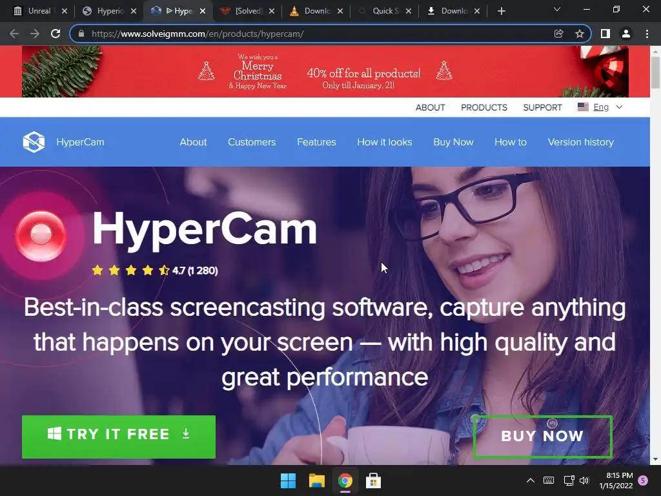The image size is (661, 496).
Task: Click the green TRY IT FREE button
Action: coord(119,437)
